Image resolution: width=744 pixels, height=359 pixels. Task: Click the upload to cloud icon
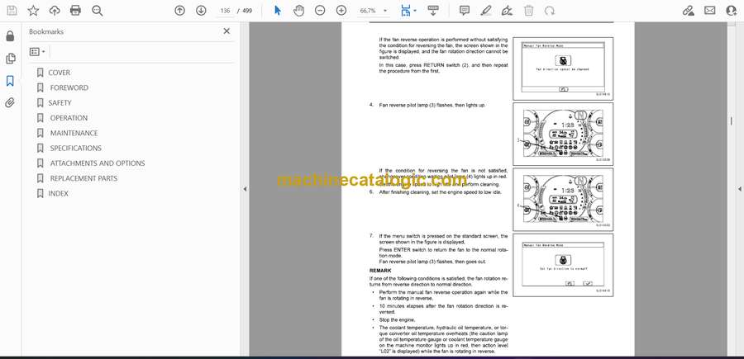coord(55,11)
